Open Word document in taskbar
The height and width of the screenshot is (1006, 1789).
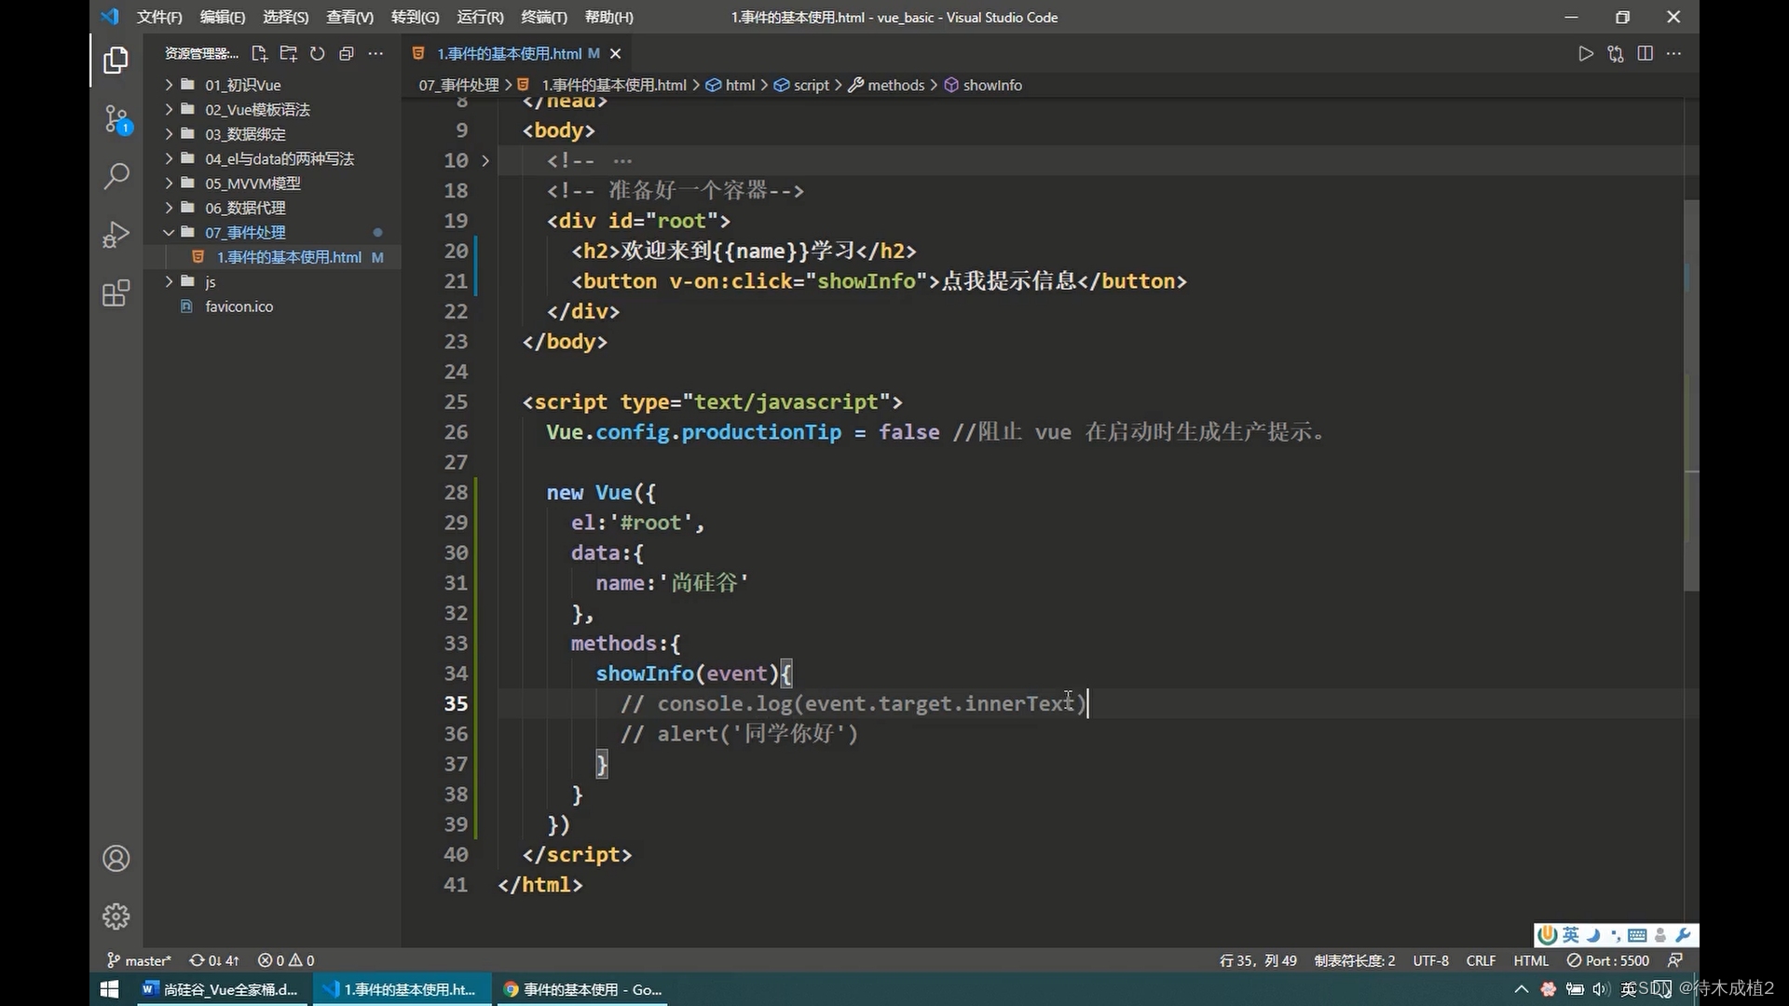click(x=220, y=989)
